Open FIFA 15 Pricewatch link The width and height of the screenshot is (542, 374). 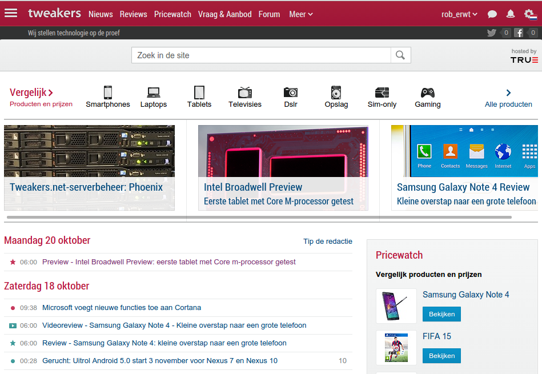(x=436, y=336)
